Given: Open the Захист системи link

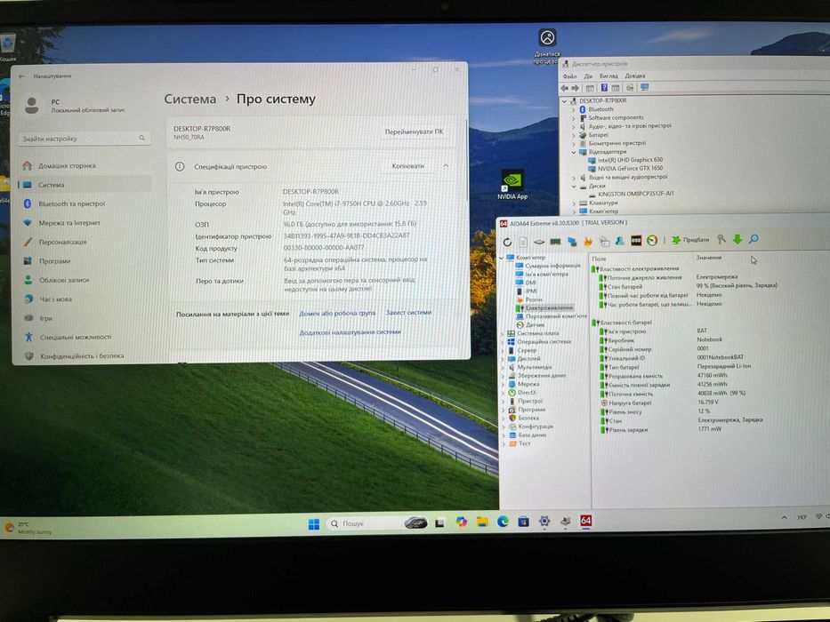Looking at the screenshot, I should pos(408,313).
